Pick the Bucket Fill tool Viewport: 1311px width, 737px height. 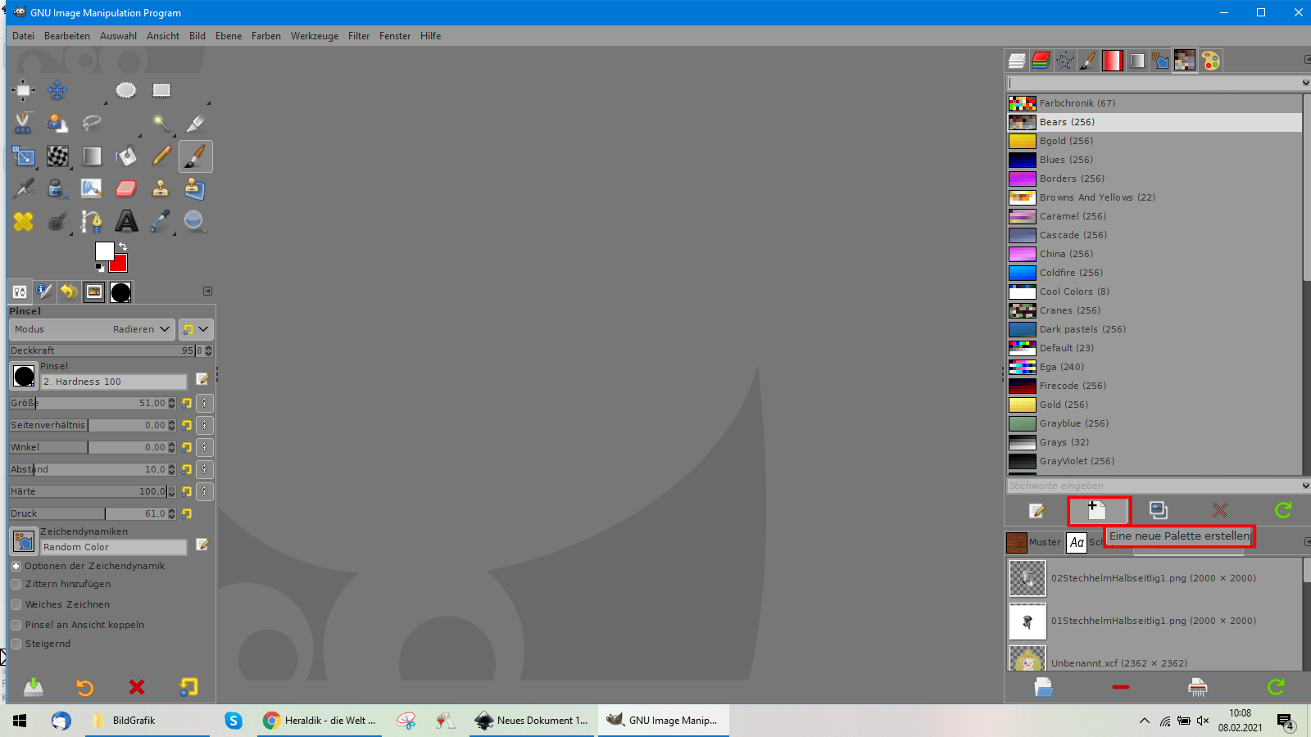pyautogui.click(x=126, y=156)
